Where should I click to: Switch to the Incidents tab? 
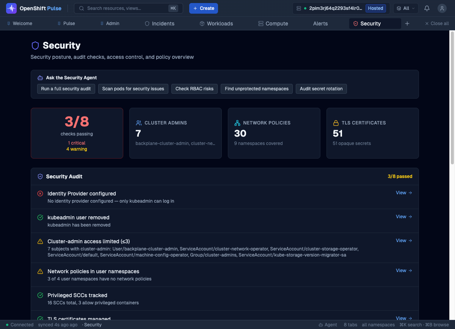coord(160,24)
